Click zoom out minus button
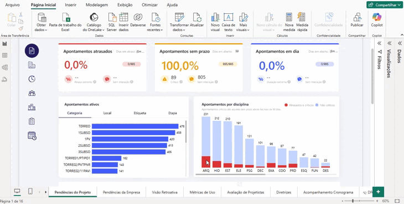 343,201
